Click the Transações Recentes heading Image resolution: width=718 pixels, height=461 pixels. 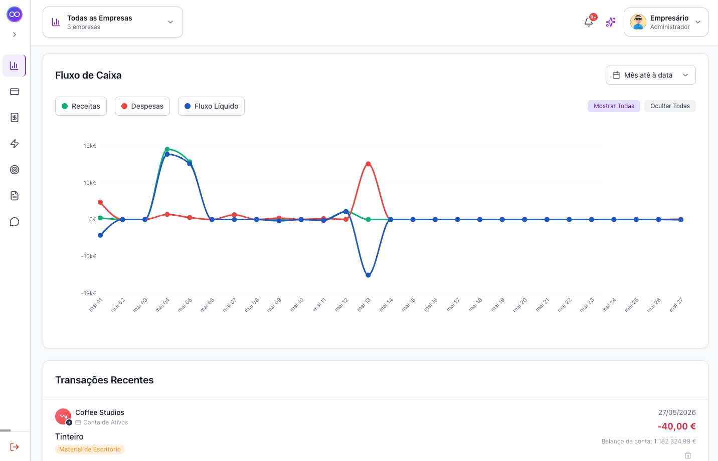[104, 380]
